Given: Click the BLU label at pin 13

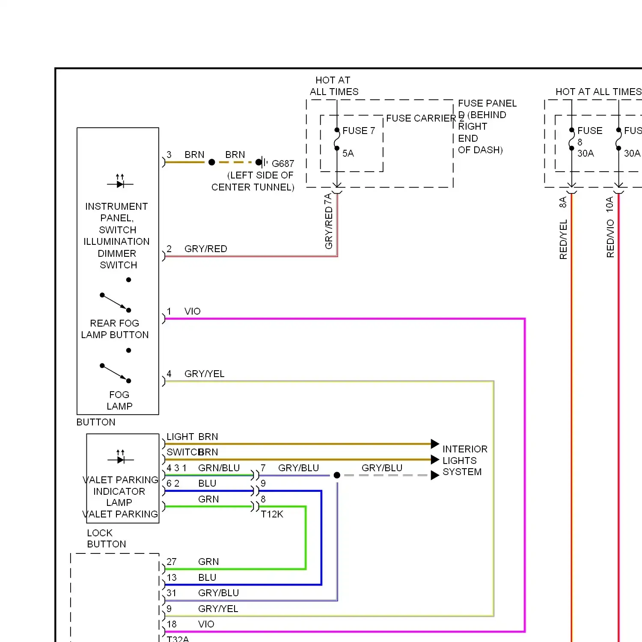Looking at the screenshot, I should pyautogui.click(x=207, y=577).
